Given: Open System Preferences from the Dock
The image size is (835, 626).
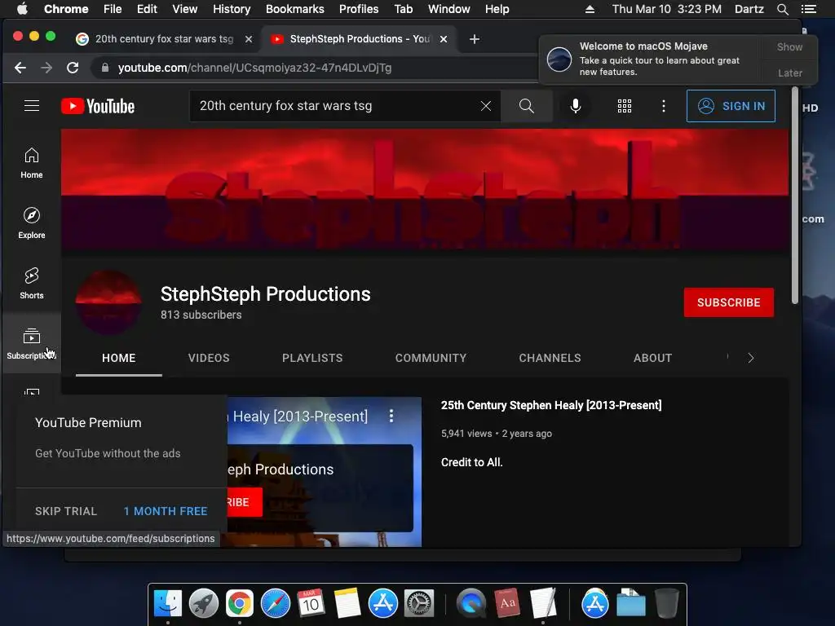Looking at the screenshot, I should 419,604.
